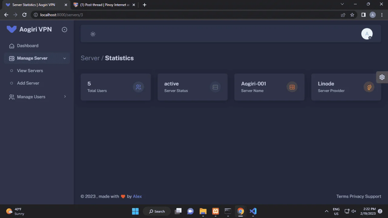Open the Chrome profile avatar

[373, 15]
